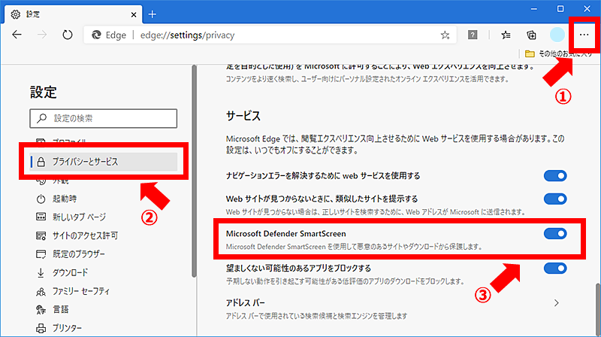601x337 pixels.
Task: Open ダウンロード settings section
Action: tap(70, 272)
